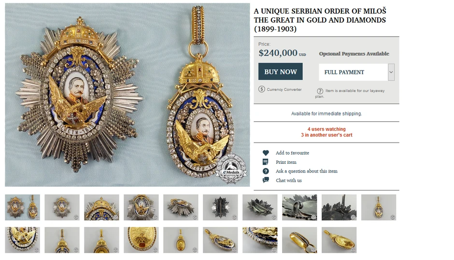Click the heart icon for Add to favourite
This screenshot has height=260, width=454.
click(266, 153)
